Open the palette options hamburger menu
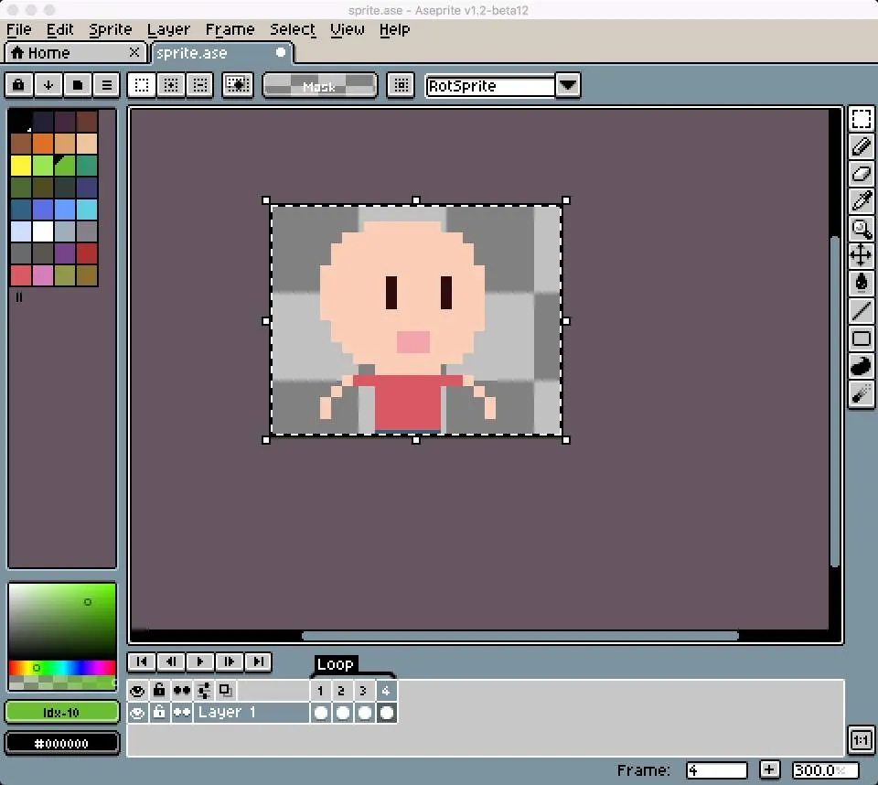 pos(106,85)
